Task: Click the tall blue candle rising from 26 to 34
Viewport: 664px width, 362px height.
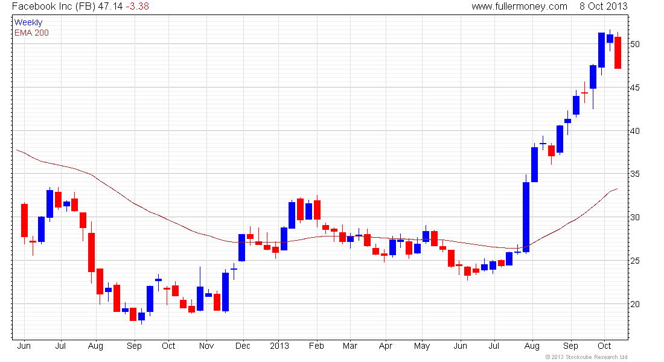Action: point(526,217)
